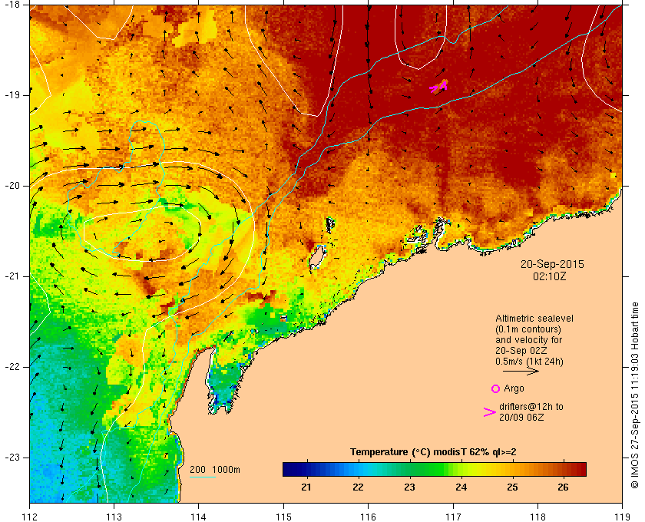Click the '(0.1m contours)' legend text
Screen dimensions: 645x522
[x=528, y=329]
